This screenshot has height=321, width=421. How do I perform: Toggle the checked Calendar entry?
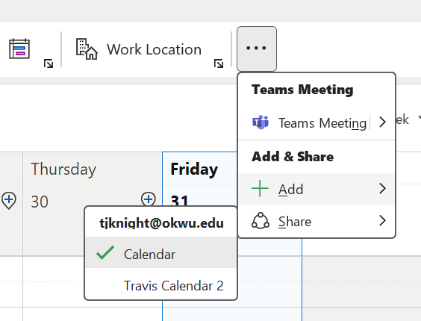tap(161, 252)
